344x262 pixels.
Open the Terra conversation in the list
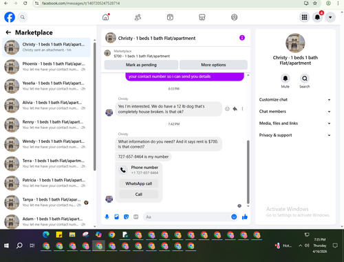[x=46, y=163]
